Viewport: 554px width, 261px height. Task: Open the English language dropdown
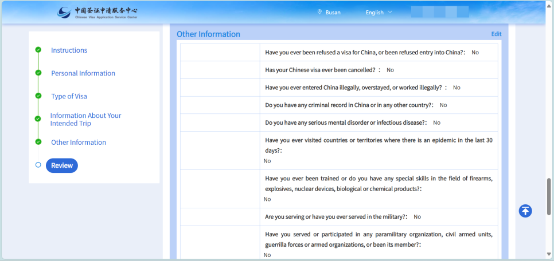click(x=379, y=13)
